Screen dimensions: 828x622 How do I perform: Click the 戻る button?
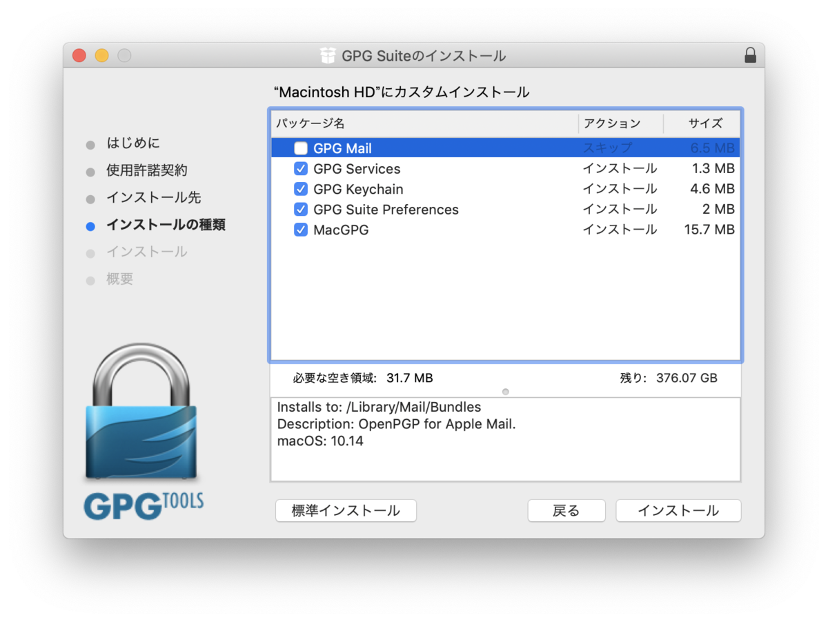(x=566, y=511)
